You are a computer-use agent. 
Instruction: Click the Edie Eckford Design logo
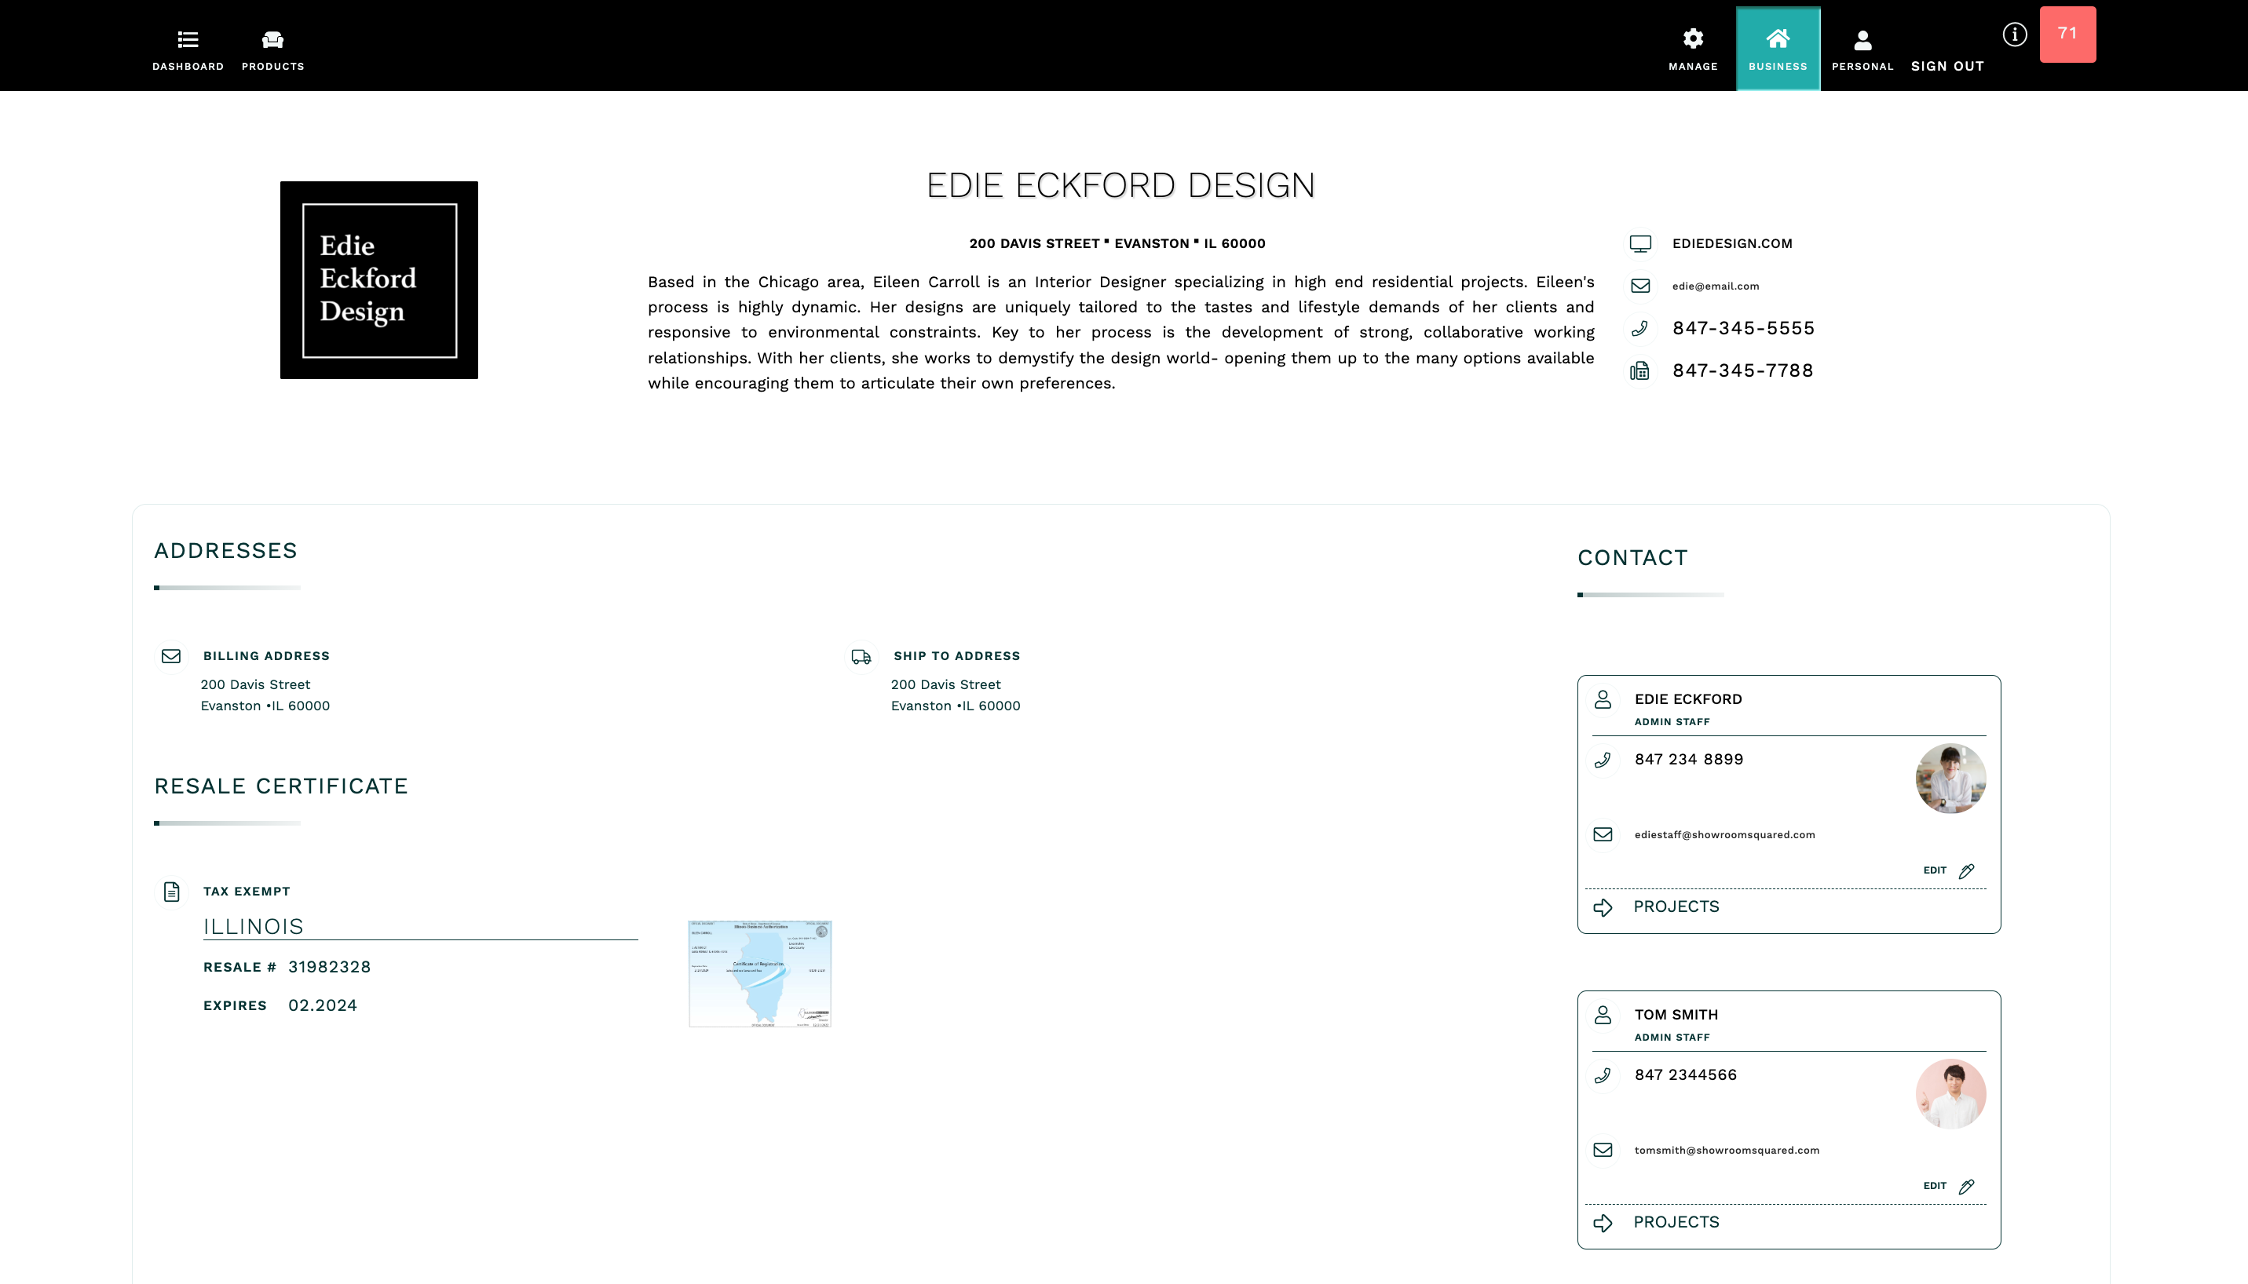(378, 280)
